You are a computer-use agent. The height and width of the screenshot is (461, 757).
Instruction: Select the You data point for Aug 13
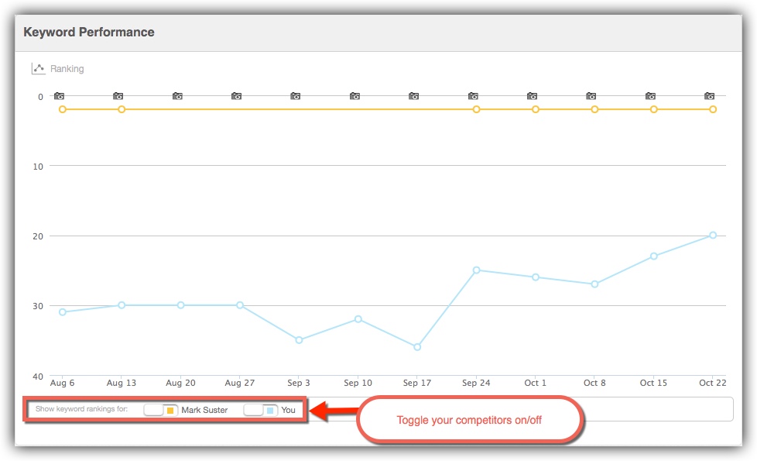122,305
